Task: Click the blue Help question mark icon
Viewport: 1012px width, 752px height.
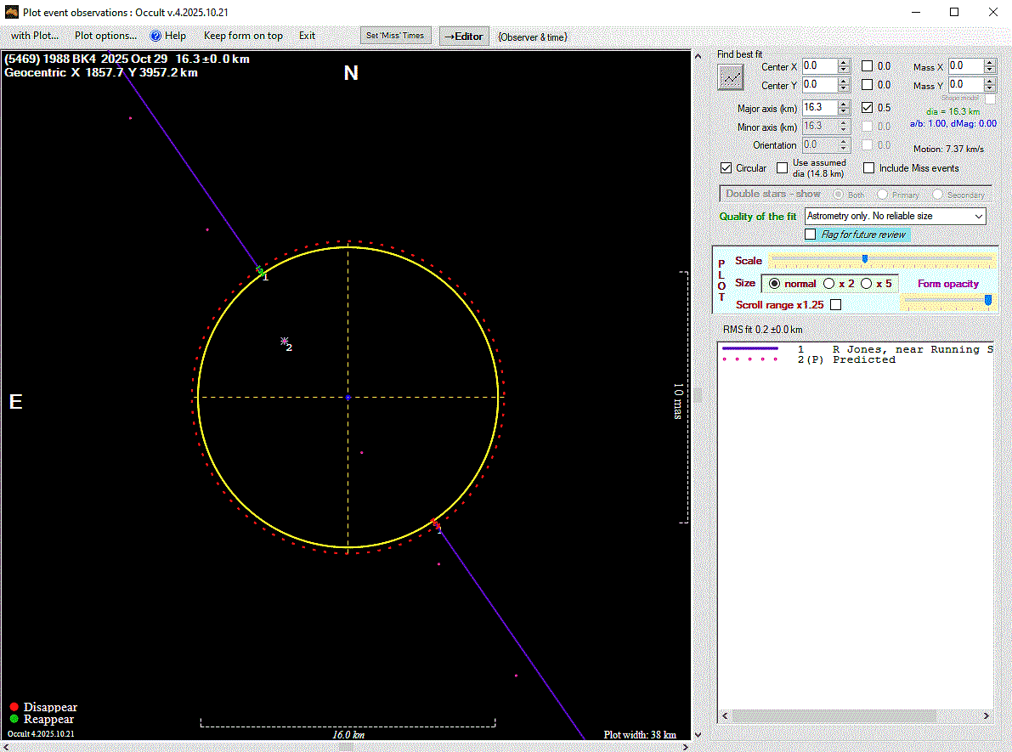Action: pos(155,36)
